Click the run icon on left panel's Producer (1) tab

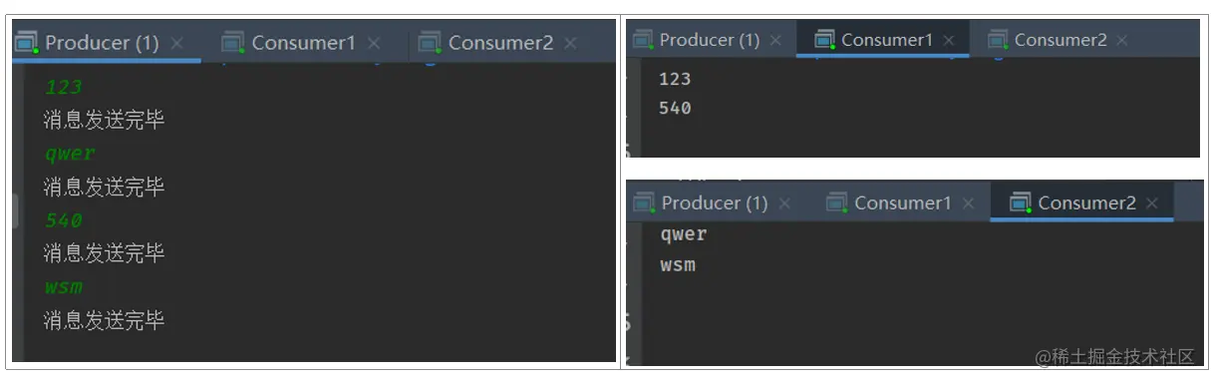click(x=27, y=43)
